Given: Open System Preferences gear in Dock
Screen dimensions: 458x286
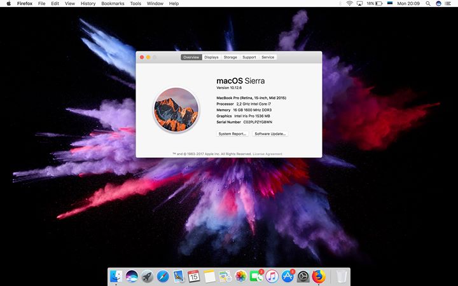Looking at the screenshot, I should tap(303, 276).
